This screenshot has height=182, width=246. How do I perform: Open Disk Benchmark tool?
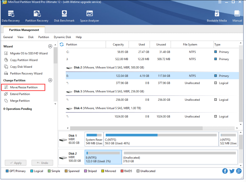pos(64,16)
